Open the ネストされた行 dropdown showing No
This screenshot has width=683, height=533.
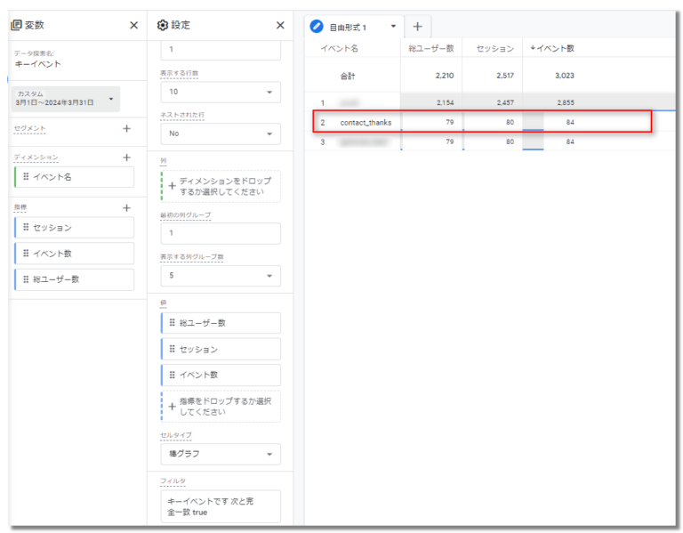tap(220, 133)
